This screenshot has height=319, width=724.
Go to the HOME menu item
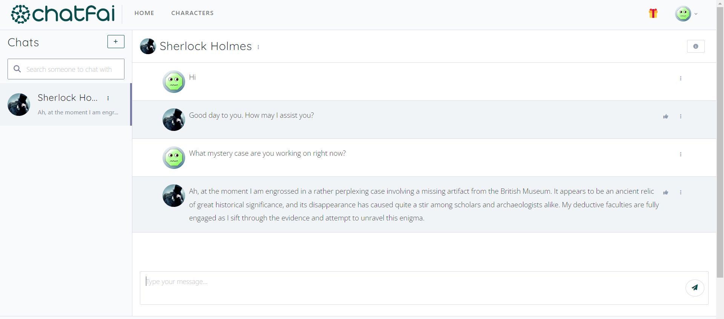(x=144, y=13)
